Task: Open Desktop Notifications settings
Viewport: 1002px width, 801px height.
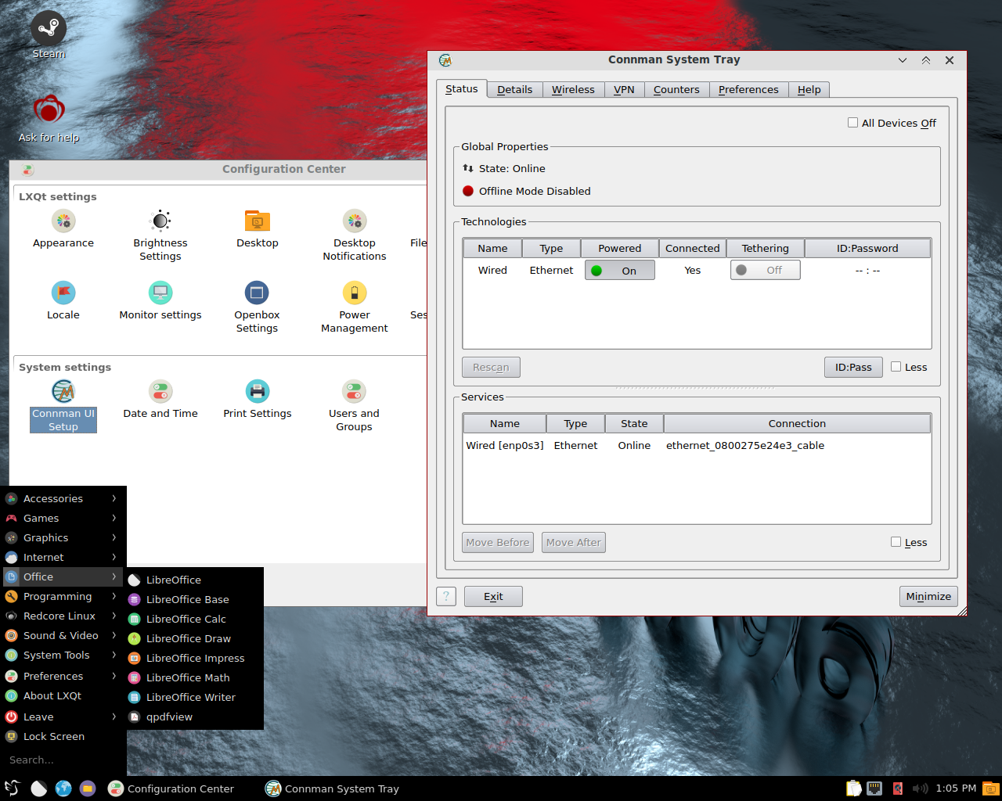Action: [x=355, y=235]
